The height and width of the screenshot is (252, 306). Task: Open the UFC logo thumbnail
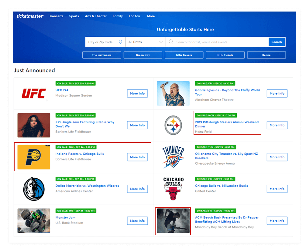coord(34,93)
